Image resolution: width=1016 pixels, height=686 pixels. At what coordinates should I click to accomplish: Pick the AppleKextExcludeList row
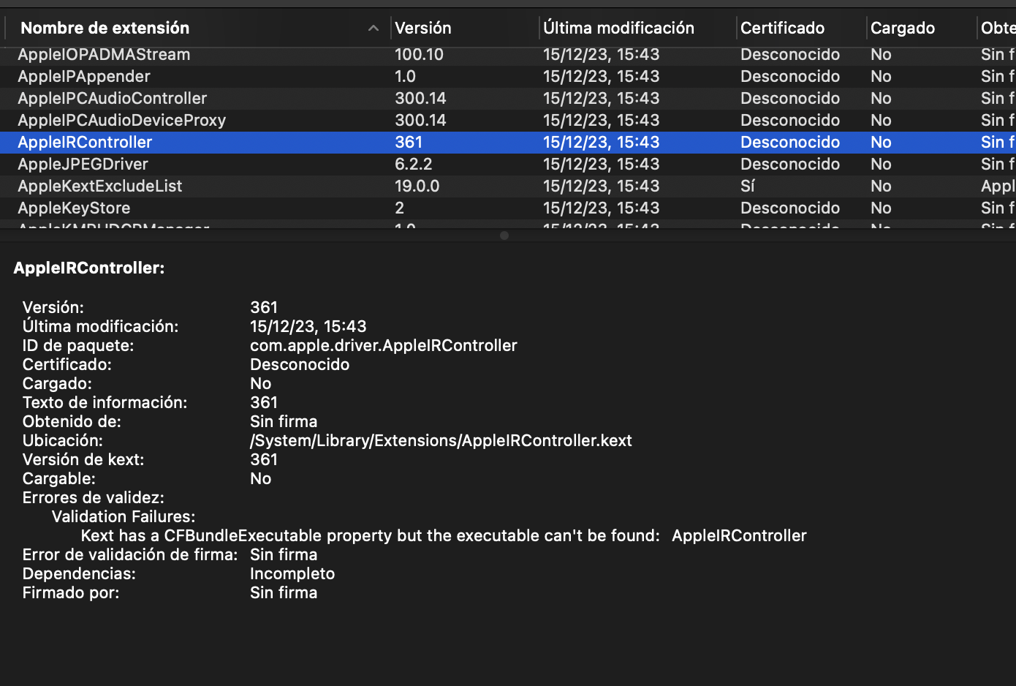coord(100,186)
